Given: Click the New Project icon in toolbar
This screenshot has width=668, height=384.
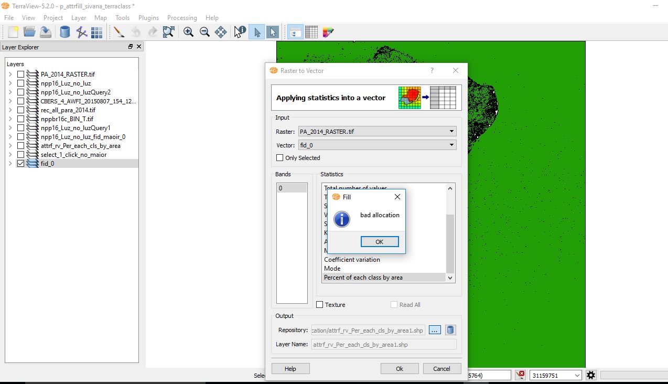Looking at the screenshot, I should pos(13,32).
